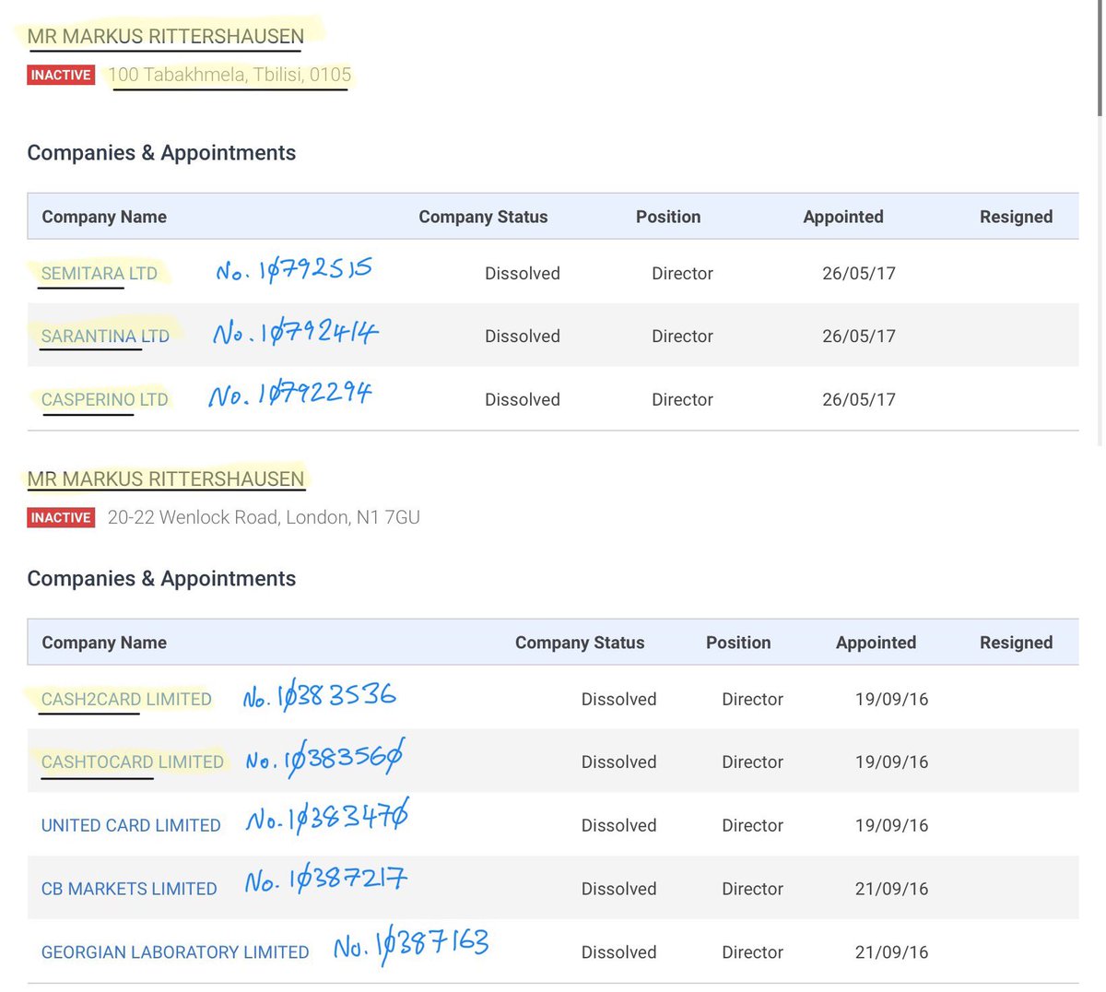Click the INACTIVE badge beside Wenlock Road address
The height and width of the screenshot is (992, 1106).
61,518
